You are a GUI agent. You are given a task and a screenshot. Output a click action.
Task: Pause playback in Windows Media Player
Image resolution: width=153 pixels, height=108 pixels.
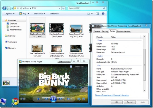(53, 99)
